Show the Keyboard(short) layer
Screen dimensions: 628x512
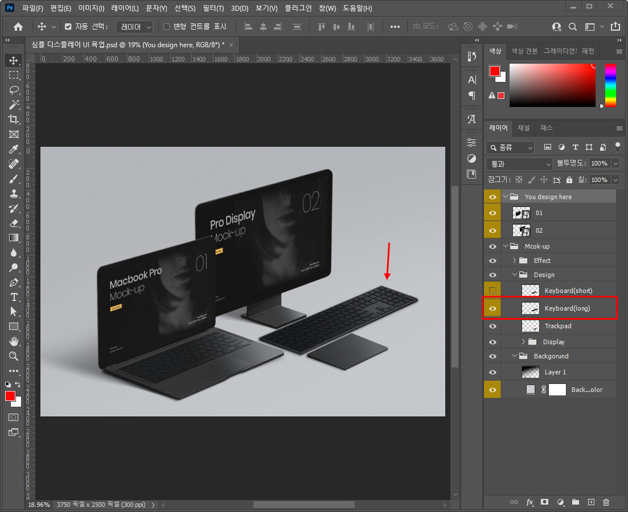(x=492, y=291)
